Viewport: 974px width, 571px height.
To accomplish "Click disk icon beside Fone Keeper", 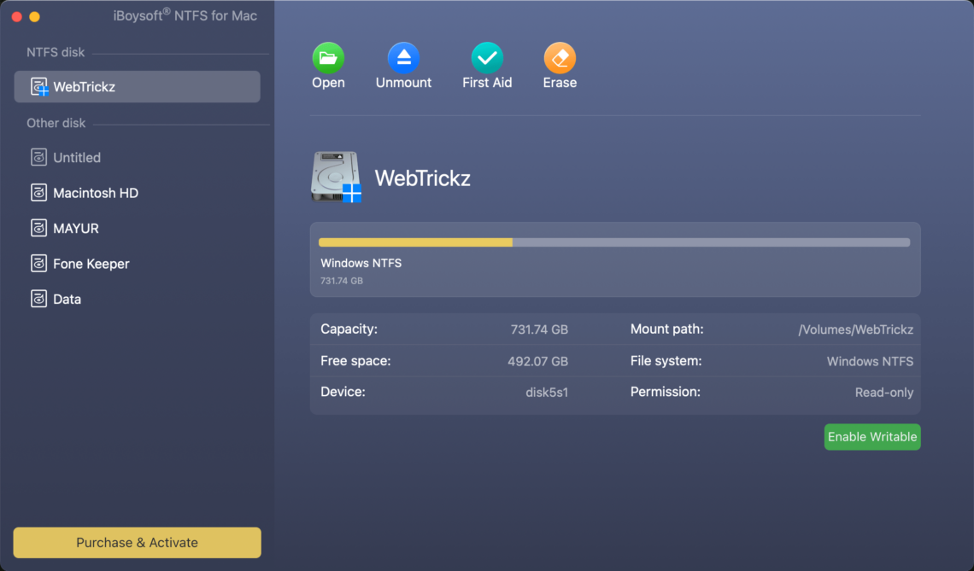I will coord(38,263).
